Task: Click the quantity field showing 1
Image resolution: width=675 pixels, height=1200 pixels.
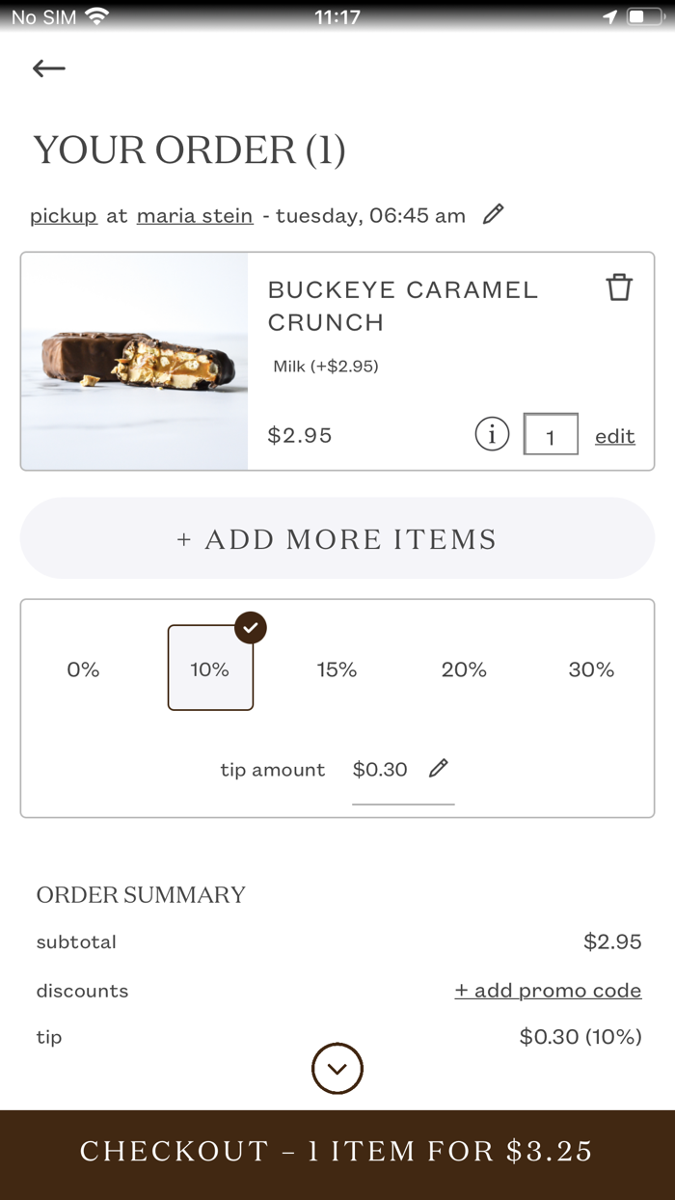Action: point(551,434)
